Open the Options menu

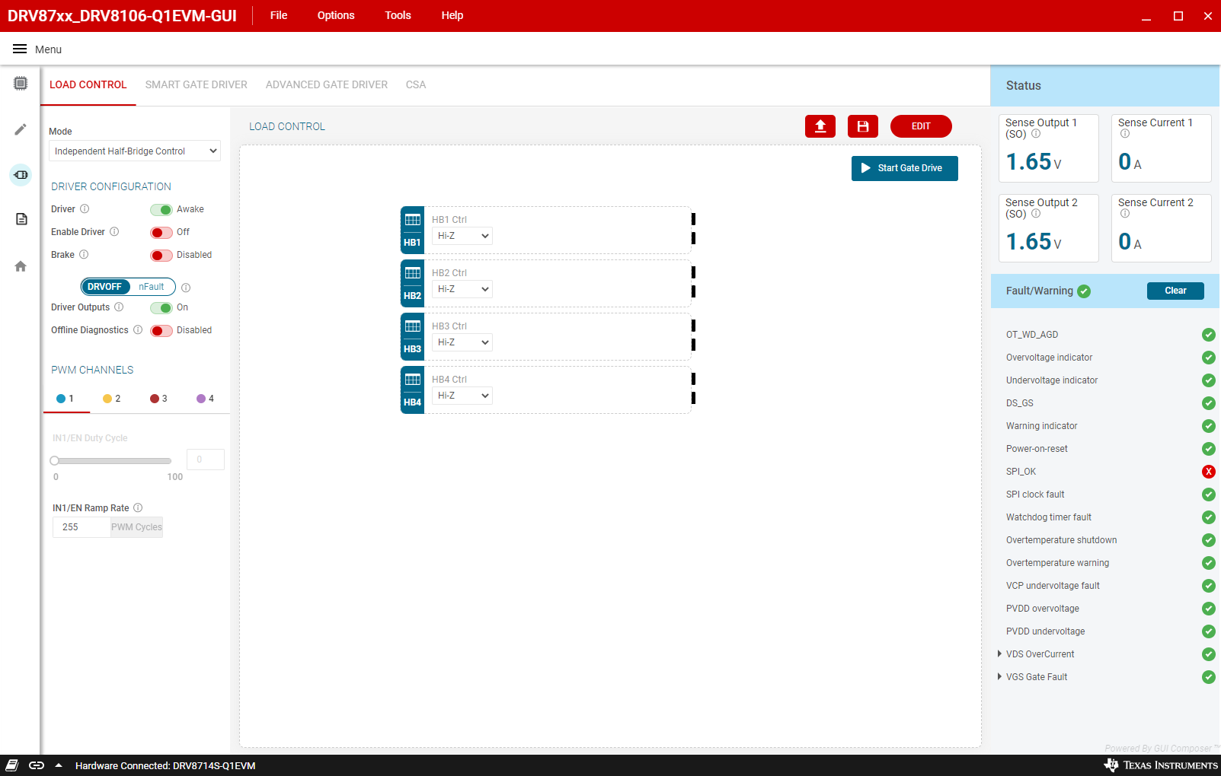coord(336,15)
